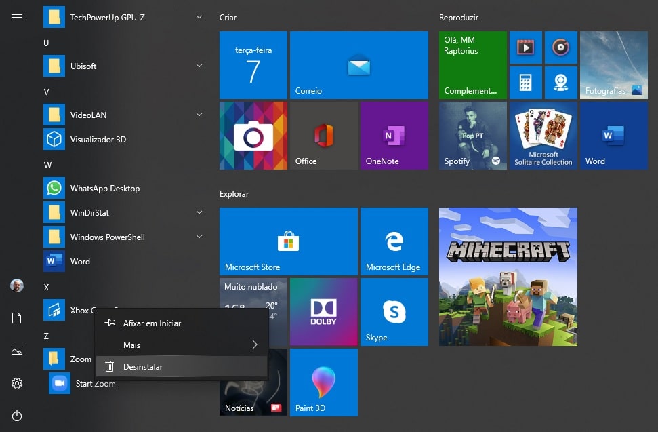
Task: Open the Movies & TV small tile
Action: click(x=526, y=47)
